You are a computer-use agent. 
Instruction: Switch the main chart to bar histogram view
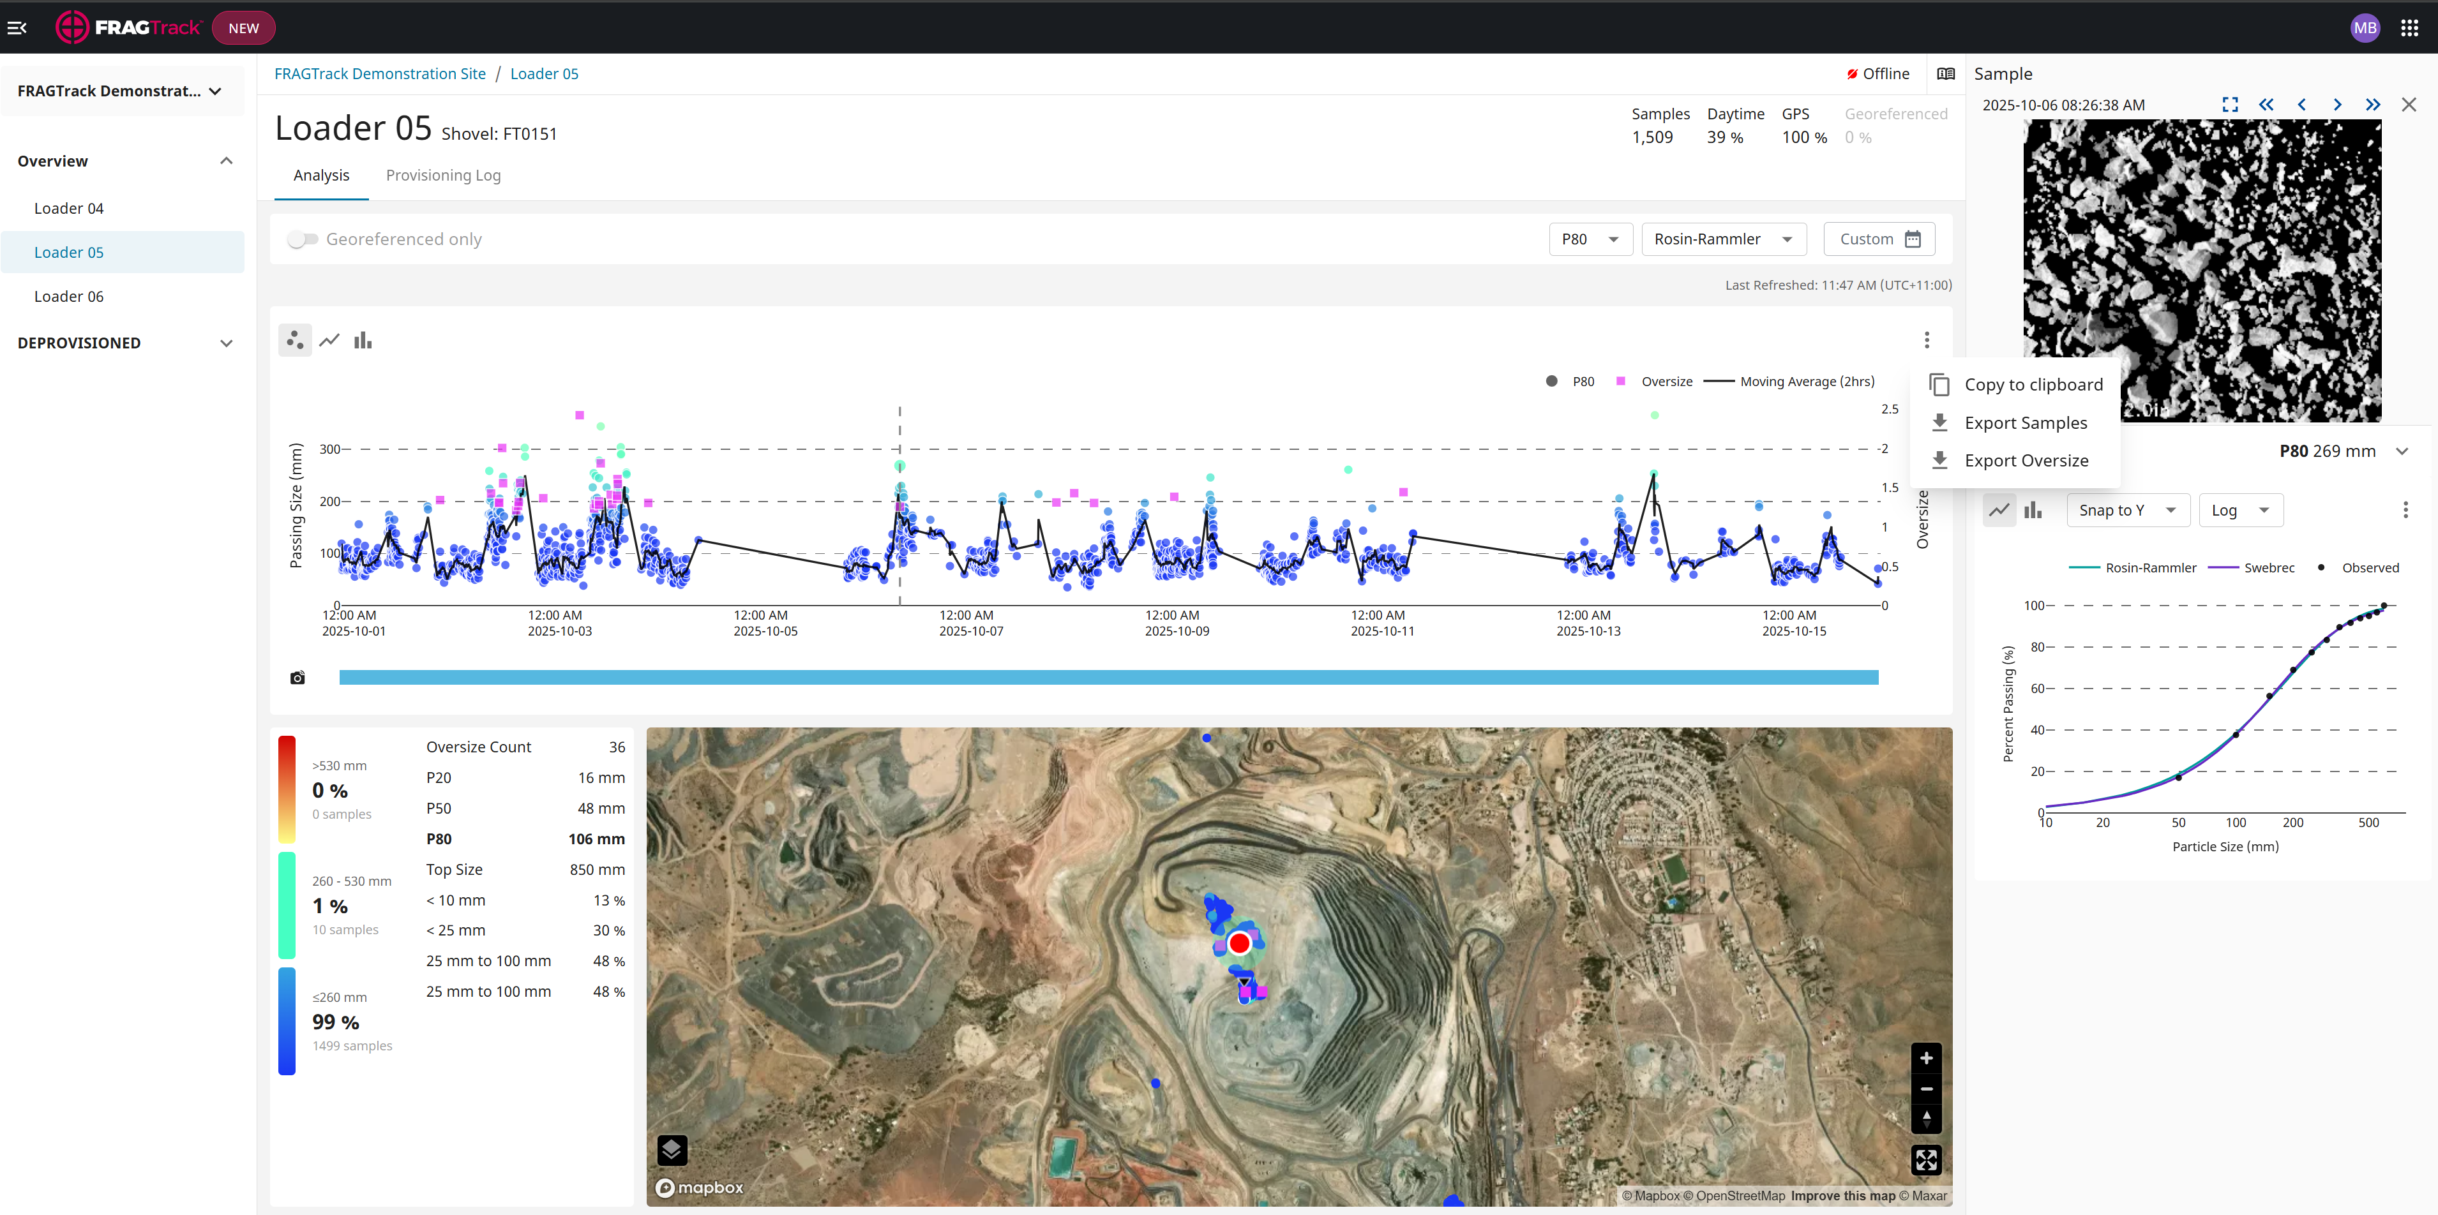point(363,339)
